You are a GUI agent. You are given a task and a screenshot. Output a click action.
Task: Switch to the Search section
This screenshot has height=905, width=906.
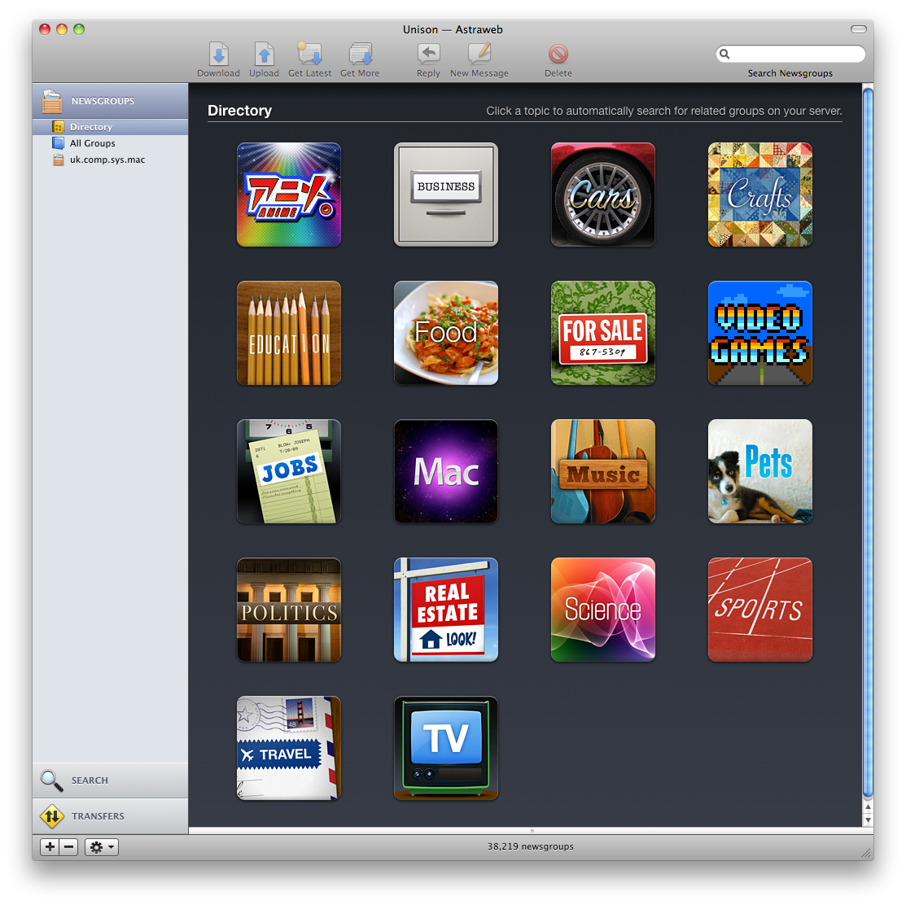[90, 780]
